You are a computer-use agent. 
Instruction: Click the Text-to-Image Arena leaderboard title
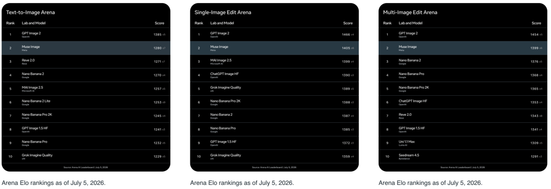(30, 12)
